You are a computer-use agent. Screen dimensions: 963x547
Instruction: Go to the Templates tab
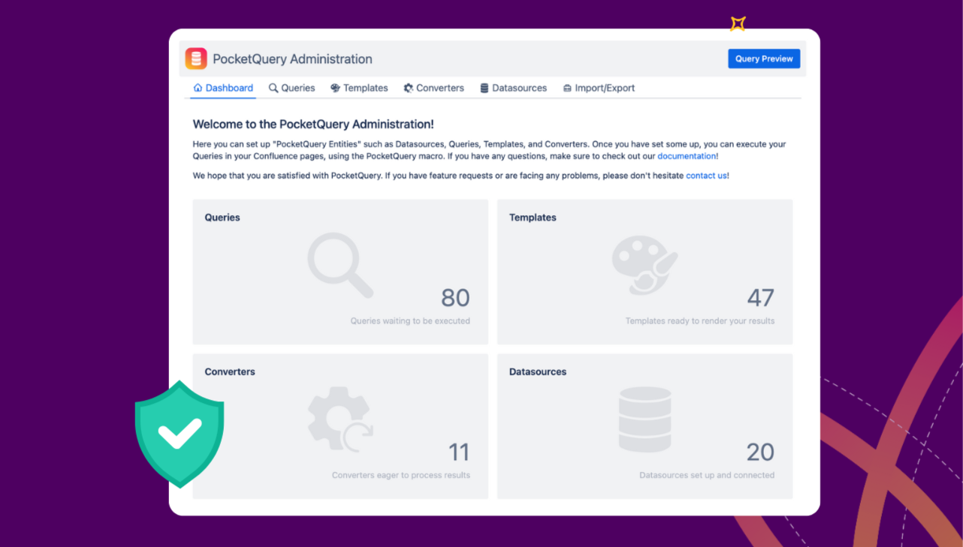pos(365,88)
